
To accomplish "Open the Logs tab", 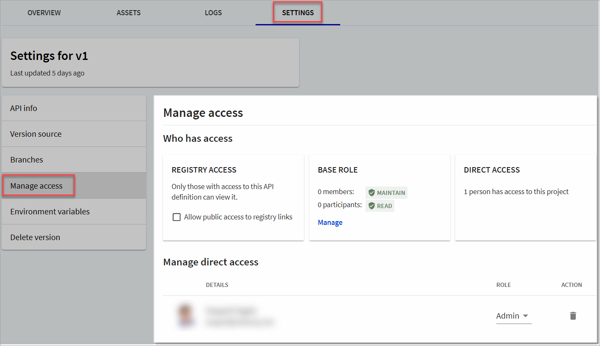I will (x=213, y=13).
